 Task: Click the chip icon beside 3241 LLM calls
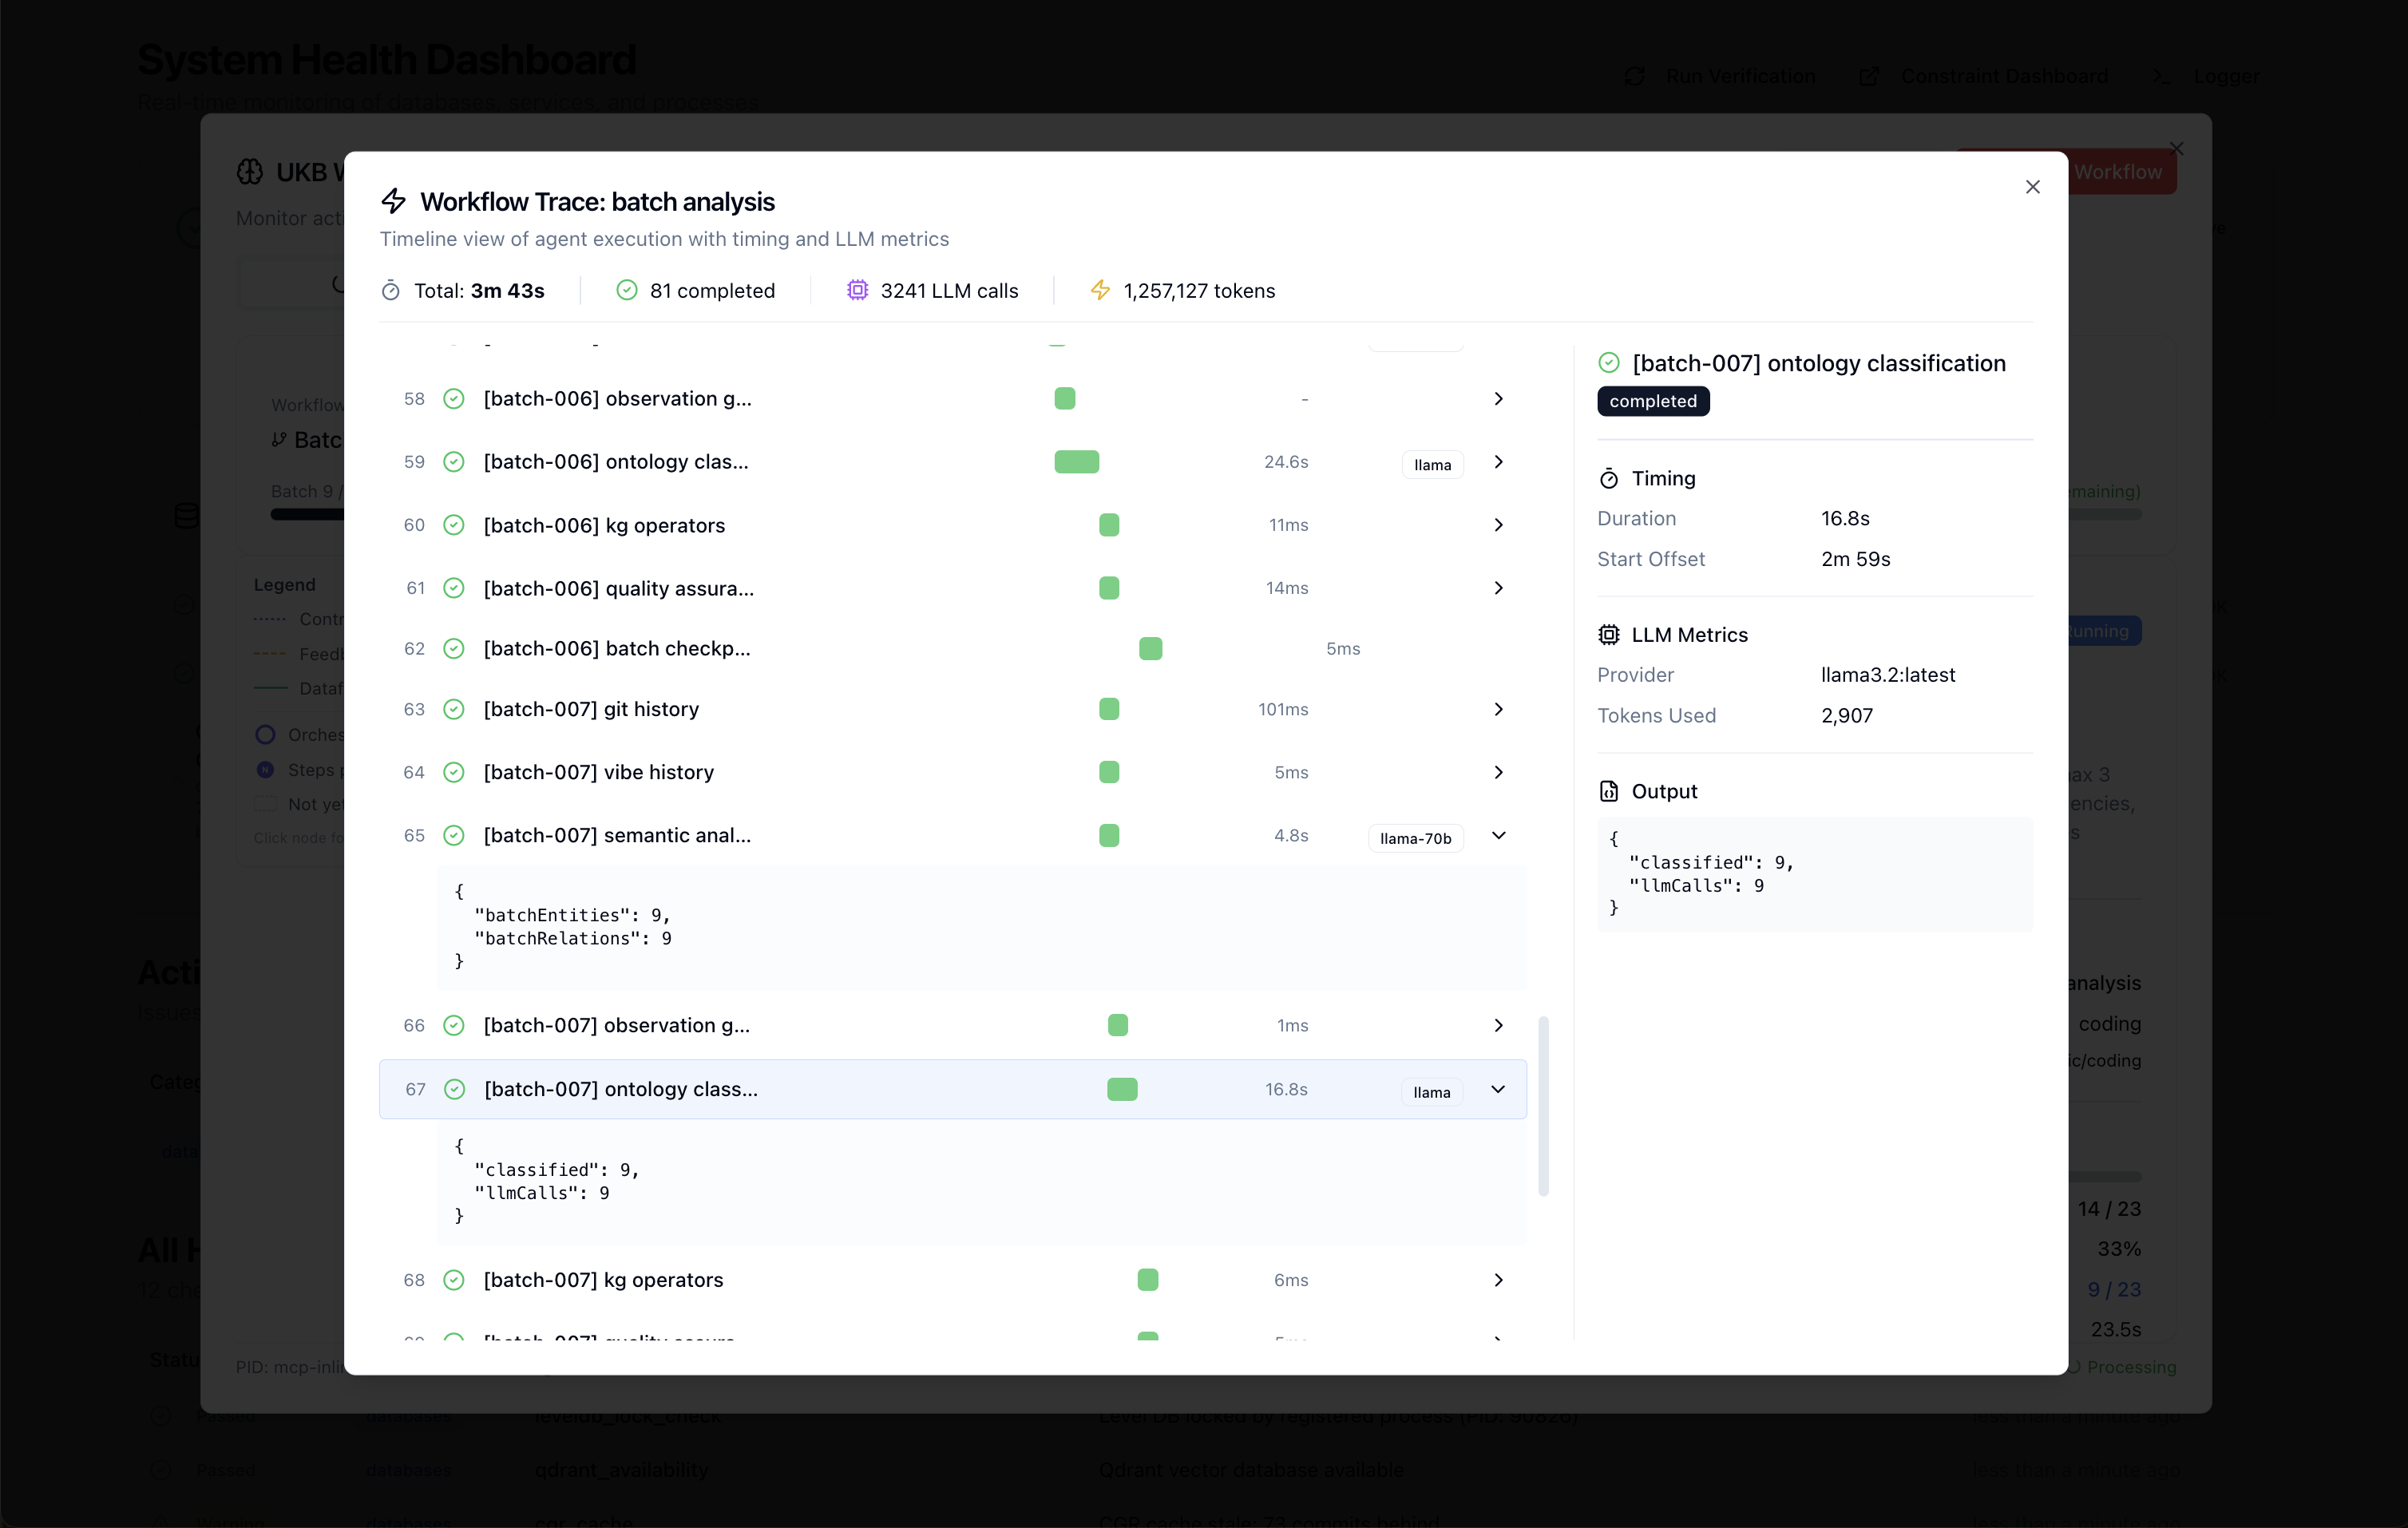click(857, 290)
